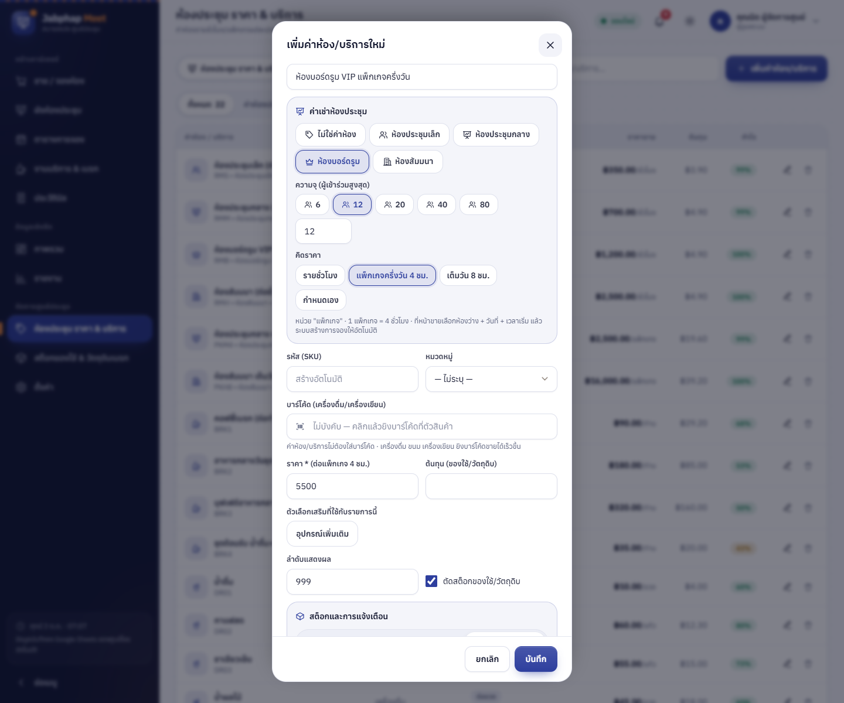The image size is (844, 703).
Task: Open the หมวดหมู่ category dropdown
Action: (491, 379)
